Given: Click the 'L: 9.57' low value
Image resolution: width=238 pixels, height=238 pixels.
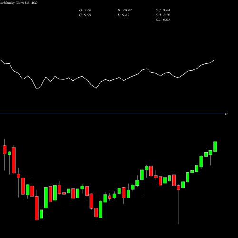Looking at the screenshot, I should pos(123,15).
